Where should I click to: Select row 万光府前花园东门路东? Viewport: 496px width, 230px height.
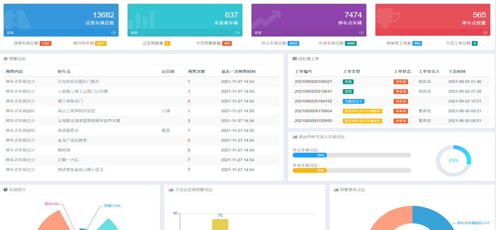pos(141,81)
